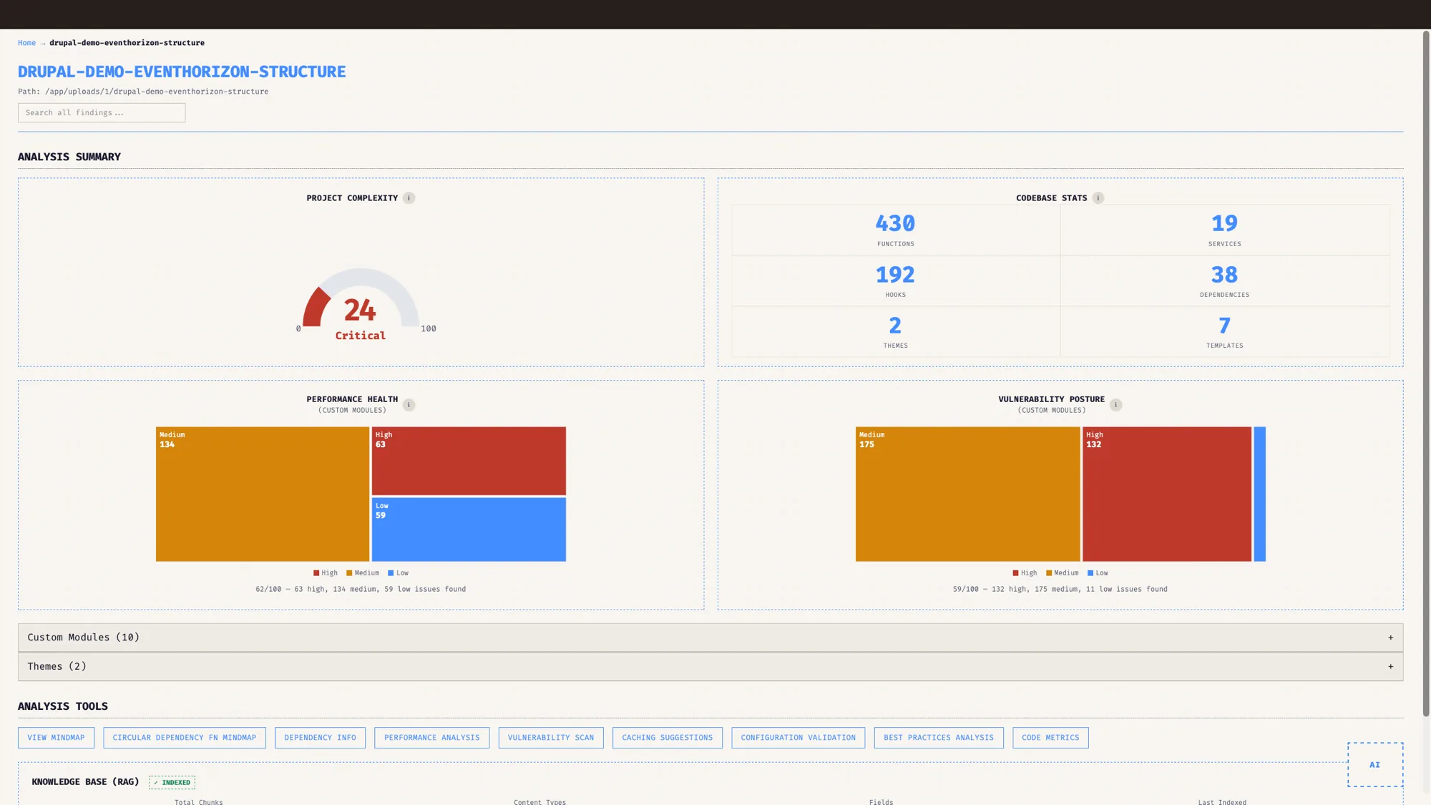1431x805 pixels.
Task: Open the Code Metrics tool
Action: pyautogui.click(x=1050, y=738)
